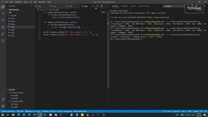Run Python file with play button

coord(97,6)
